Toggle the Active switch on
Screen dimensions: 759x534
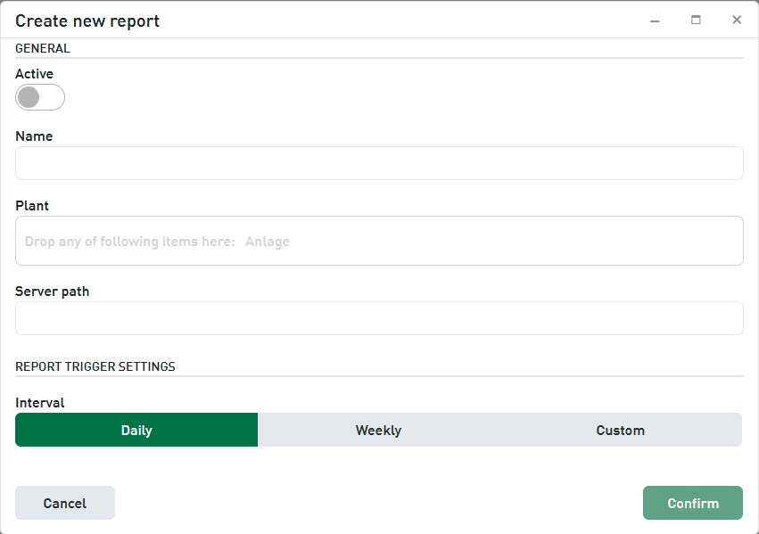[40, 97]
